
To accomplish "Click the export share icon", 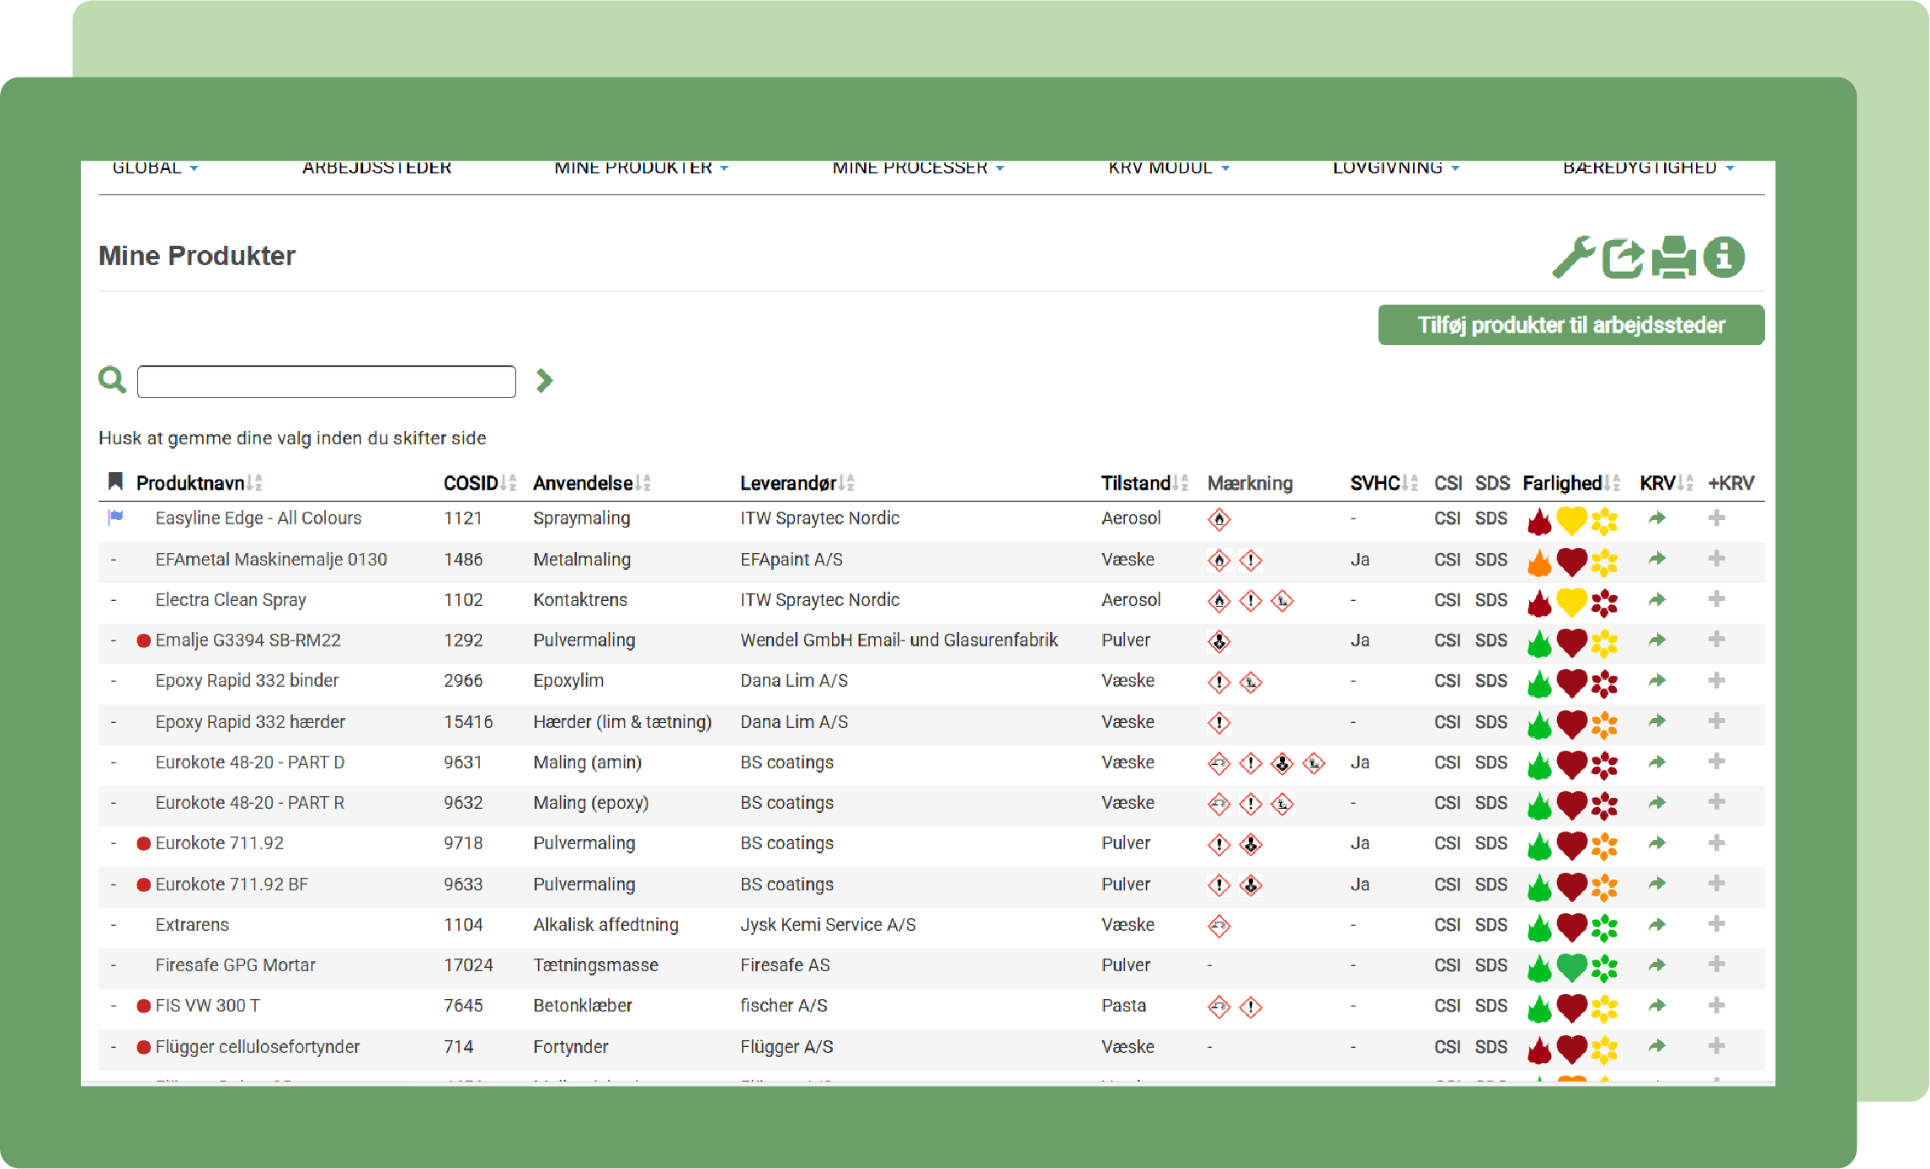I will (1623, 257).
